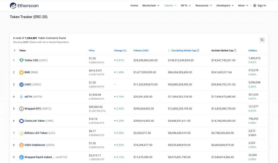This screenshot has height=163, width=278.
Task: Sort by Holders column header
Action: [253, 51]
